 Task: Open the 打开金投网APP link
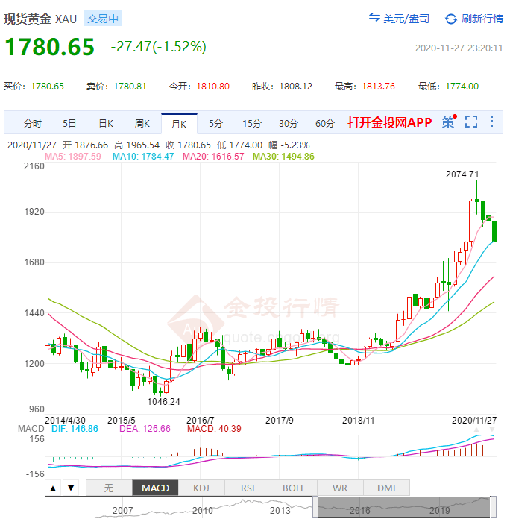pos(389,122)
